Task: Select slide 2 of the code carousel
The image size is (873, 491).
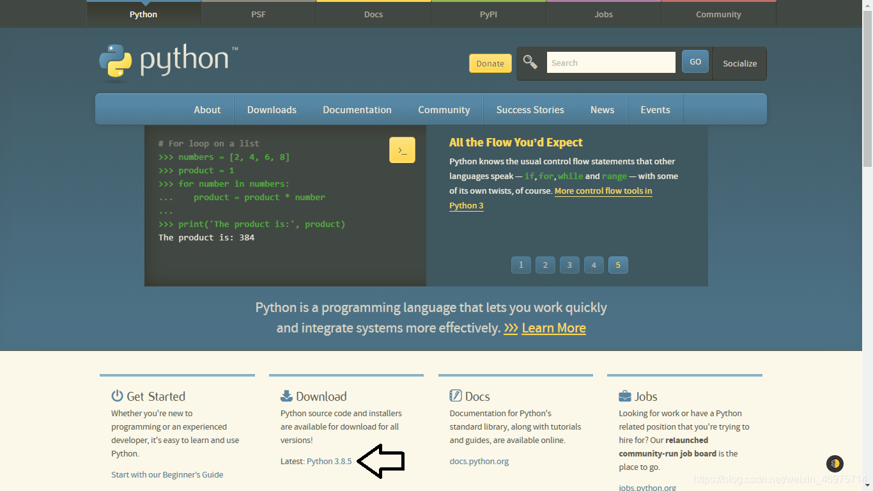Action: [x=545, y=265]
